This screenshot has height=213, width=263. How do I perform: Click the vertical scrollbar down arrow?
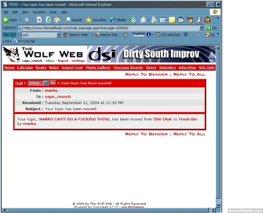(218, 205)
